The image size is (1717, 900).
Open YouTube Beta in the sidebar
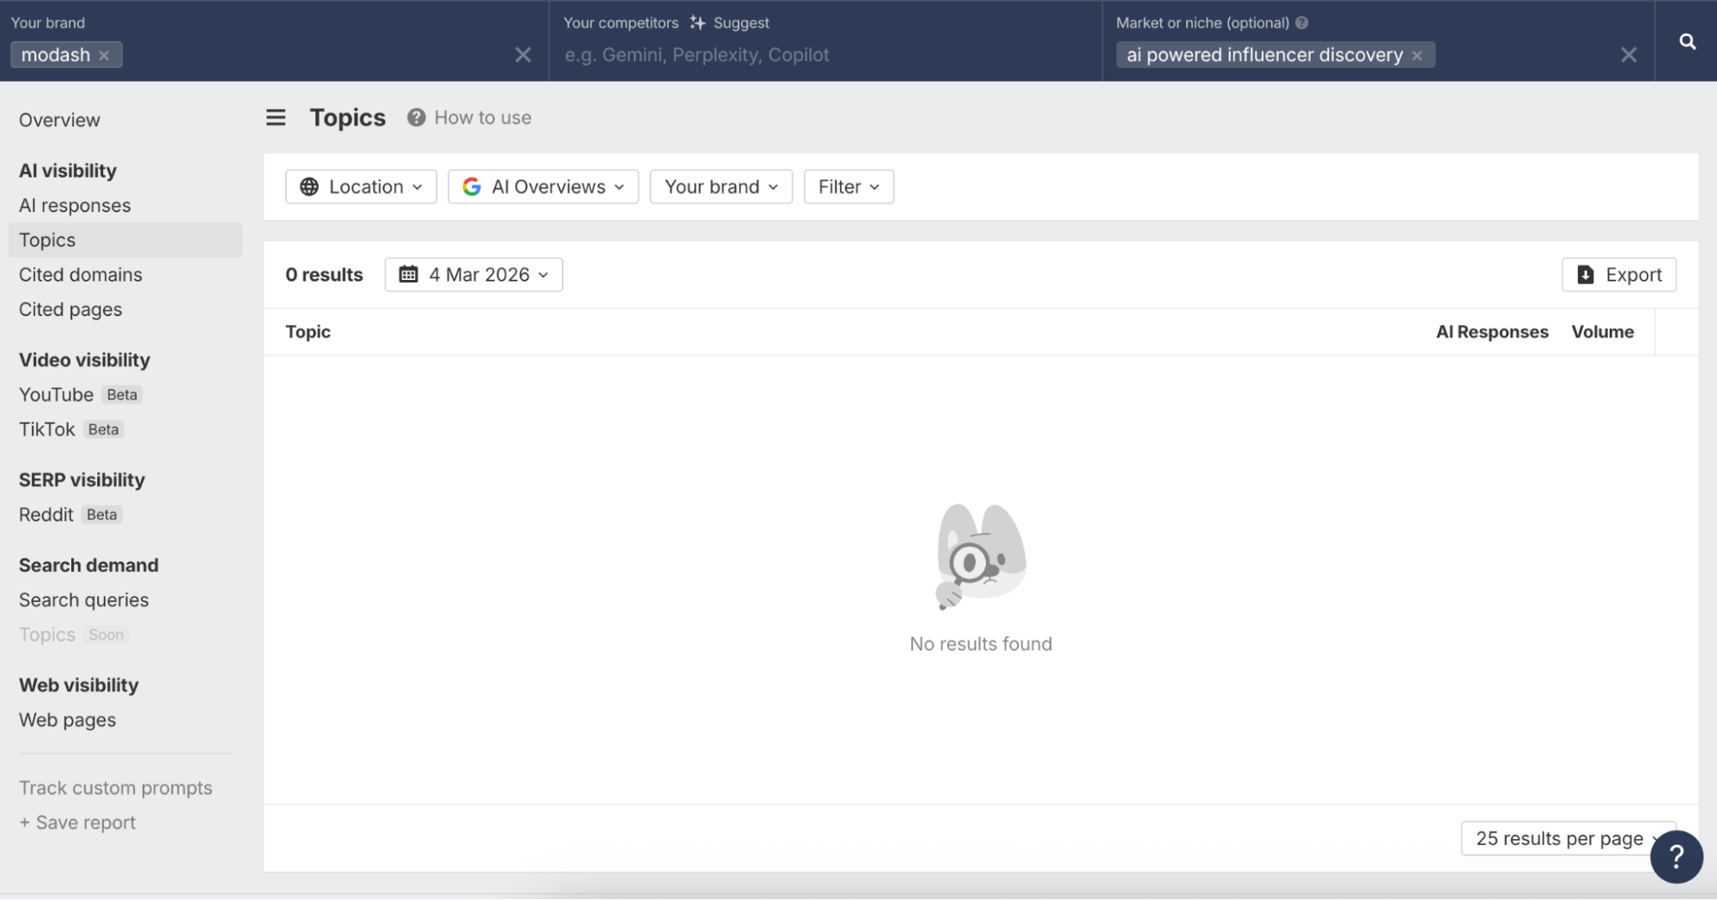[x=80, y=395]
